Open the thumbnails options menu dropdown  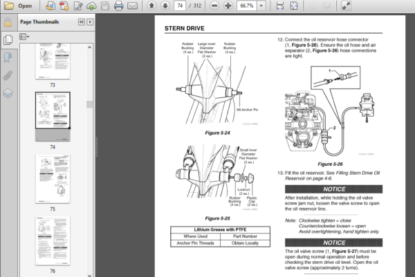24,37
